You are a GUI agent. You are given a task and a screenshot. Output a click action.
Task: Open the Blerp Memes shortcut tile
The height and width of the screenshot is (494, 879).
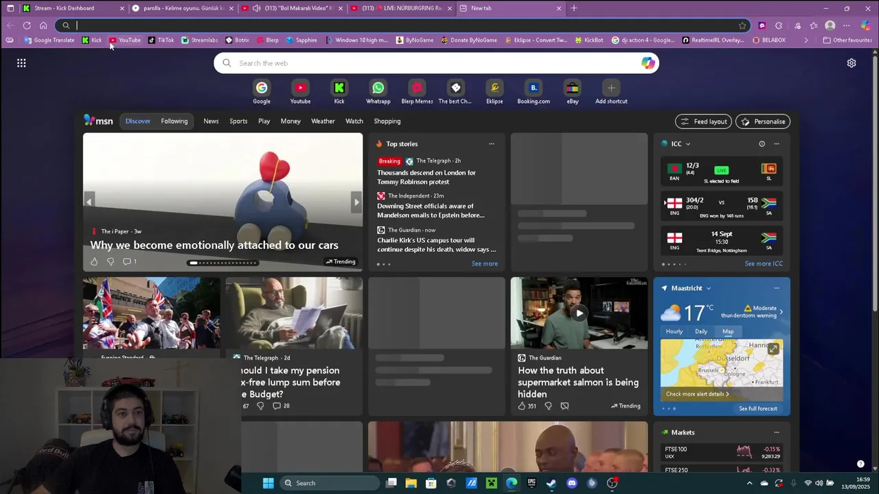tap(417, 93)
